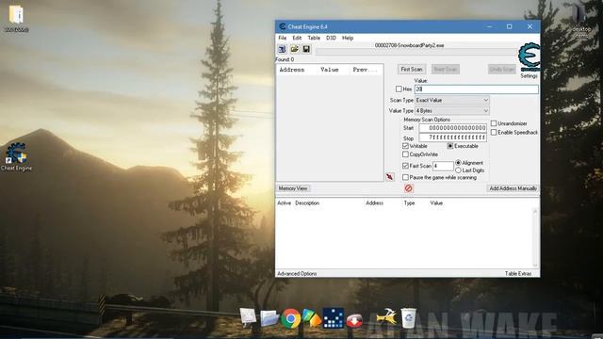Select the Last Digits radio button

[x=458, y=169]
